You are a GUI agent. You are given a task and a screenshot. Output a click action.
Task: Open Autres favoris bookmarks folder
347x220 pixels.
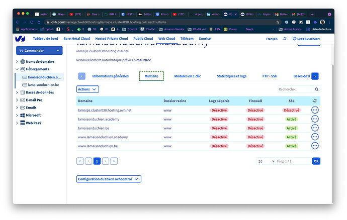290,29
